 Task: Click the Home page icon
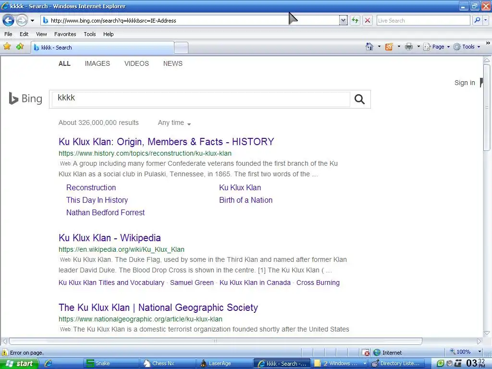(x=369, y=47)
